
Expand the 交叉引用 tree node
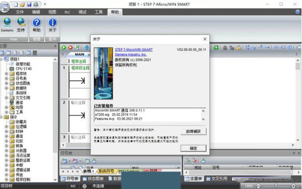[x=7, y=98]
